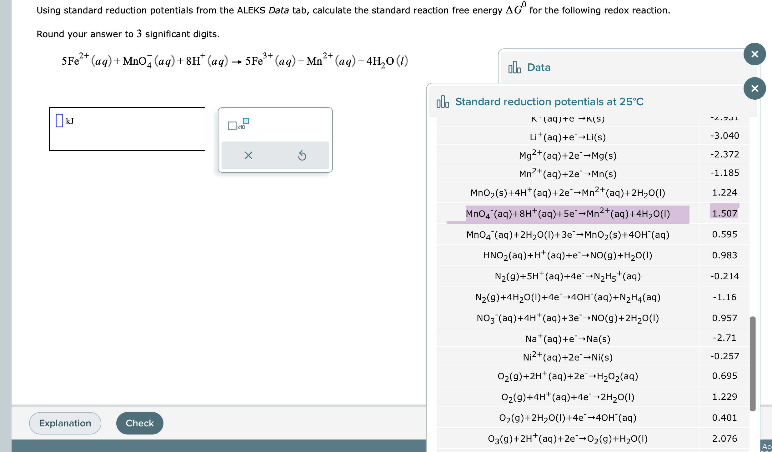
Task: Click the Standard reduction potentials chart icon
Action: (443, 102)
